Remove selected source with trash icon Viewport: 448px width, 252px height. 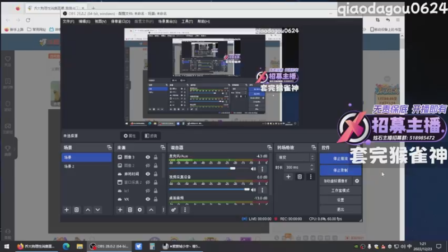pyautogui.click(x=130, y=209)
